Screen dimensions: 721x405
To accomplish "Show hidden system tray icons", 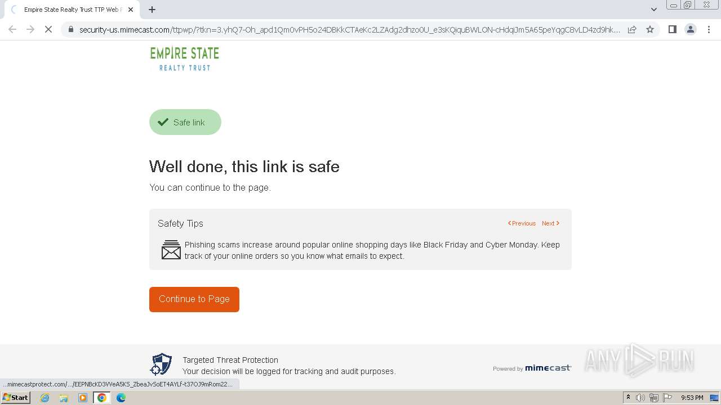I will [628, 398].
